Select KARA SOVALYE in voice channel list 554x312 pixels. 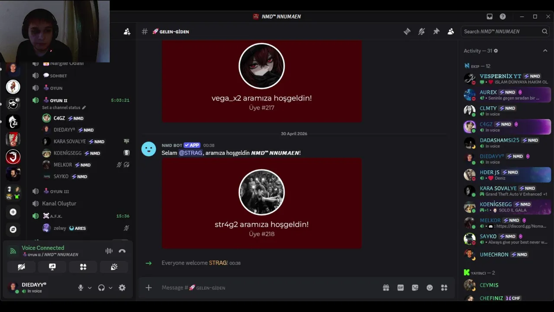coord(85,141)
